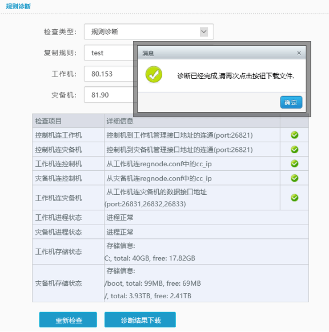Screen dimensions: 329x332
Task: Select the 工作机连控制机 cell
Action: [68, 163]
